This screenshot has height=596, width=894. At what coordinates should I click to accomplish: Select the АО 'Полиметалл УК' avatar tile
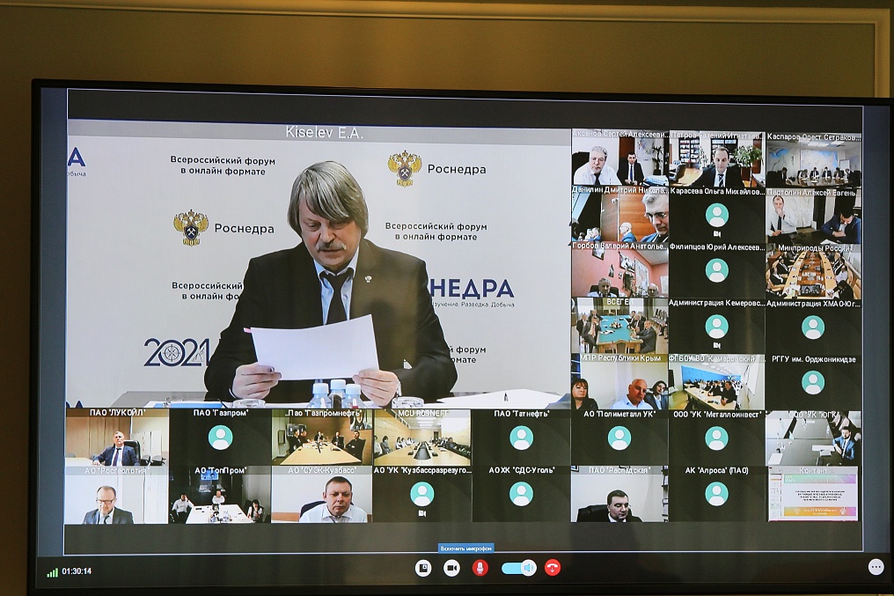click(x=619, y=438)
